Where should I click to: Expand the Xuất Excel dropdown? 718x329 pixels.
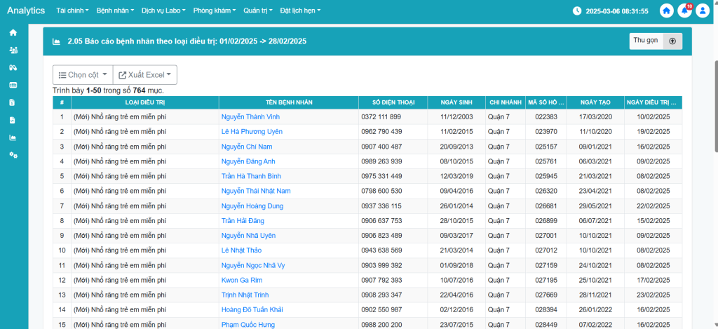[145, 75]
